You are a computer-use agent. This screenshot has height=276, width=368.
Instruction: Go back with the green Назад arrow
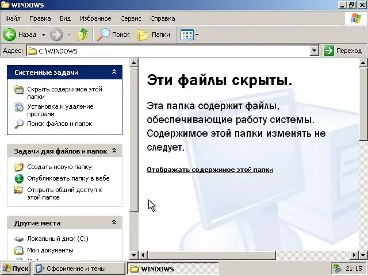click(x=20, y=34)
